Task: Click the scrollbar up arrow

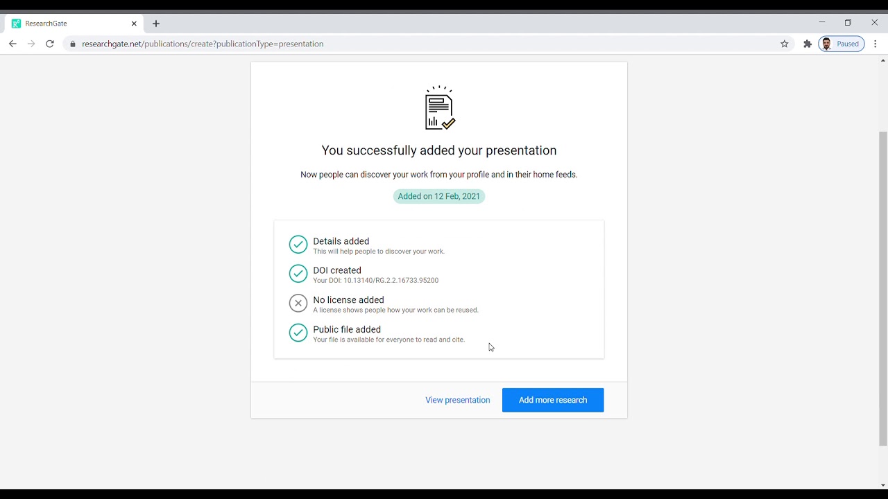Action: coord(883,61)
